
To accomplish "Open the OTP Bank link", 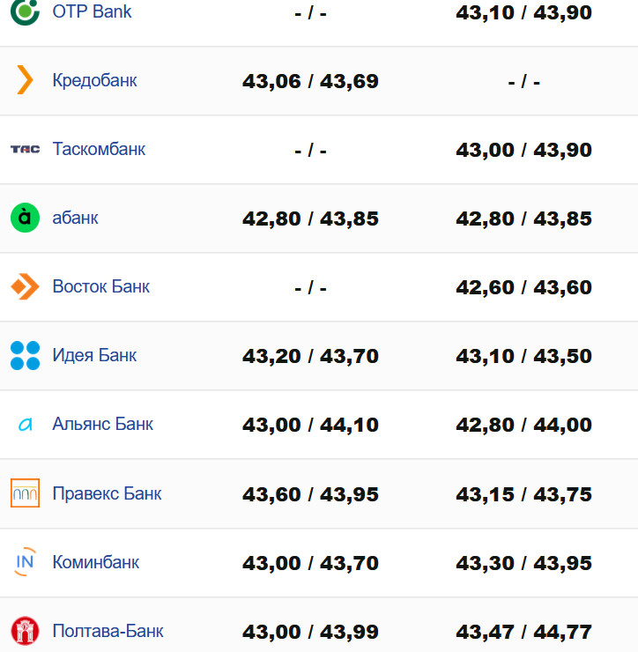I will tap(93, 11).
